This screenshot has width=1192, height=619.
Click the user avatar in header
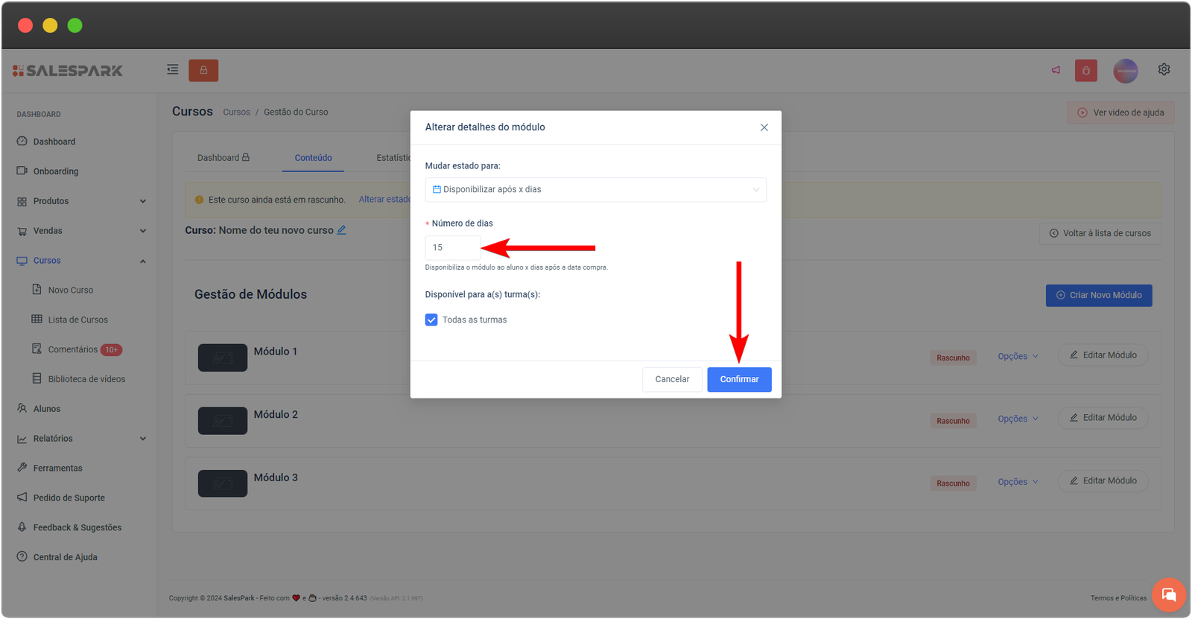pyautogui.click(x=1125, y=71)
